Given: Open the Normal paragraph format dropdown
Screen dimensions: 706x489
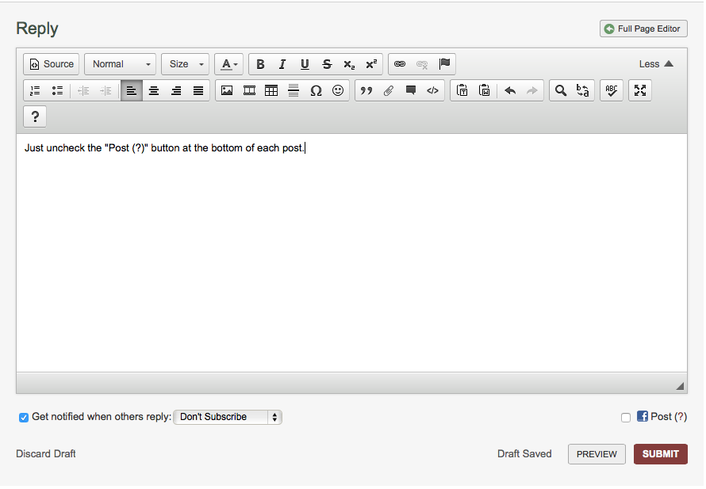Looking at the screenshot, I should 120,64.
